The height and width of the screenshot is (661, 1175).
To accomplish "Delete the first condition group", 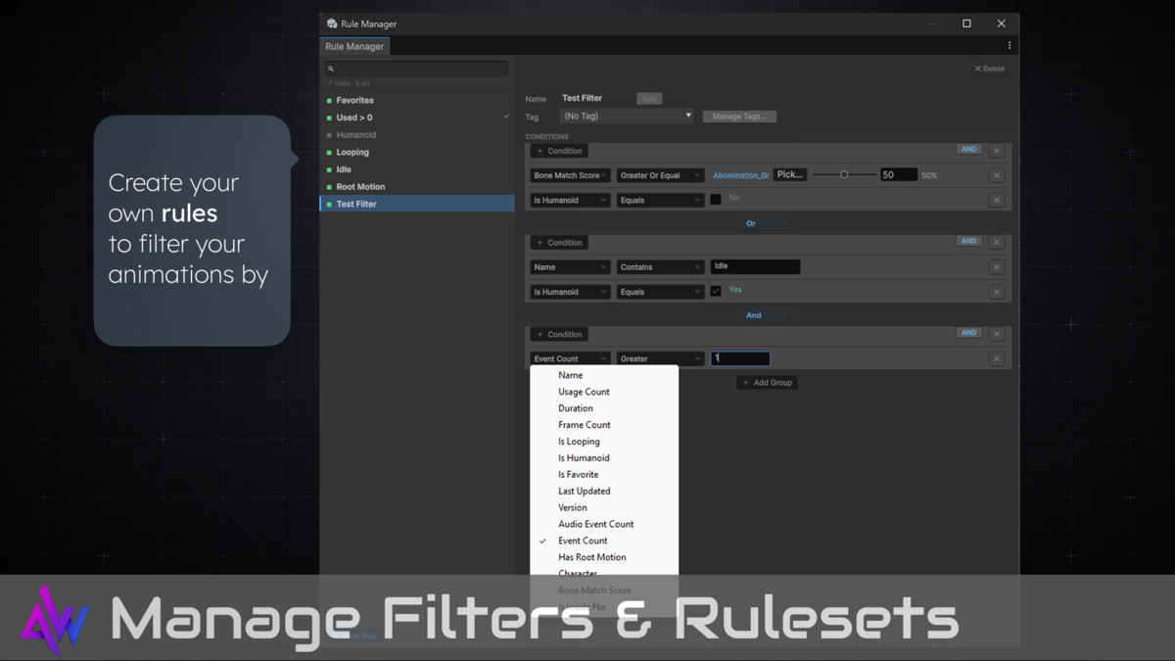I will pyautogui.click(x=997, y=151).
